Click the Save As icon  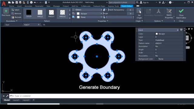[x=20, y=2]
